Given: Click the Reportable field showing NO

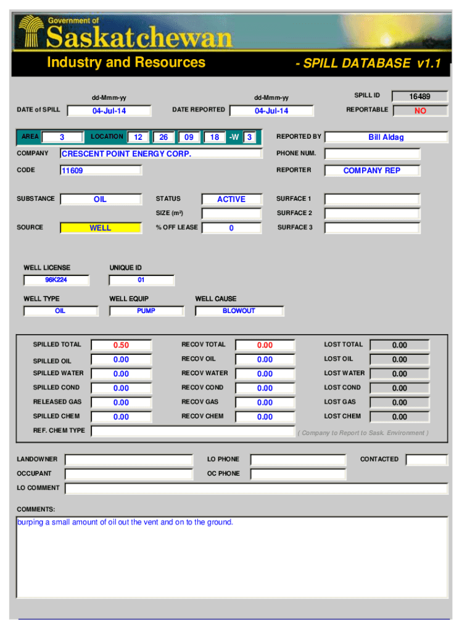Looking at the screenshot, I should (420, 111).
